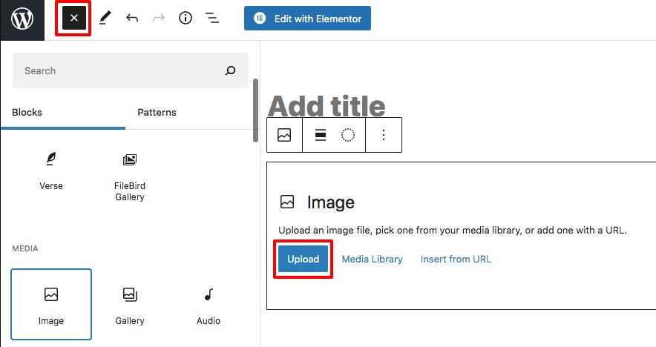656x347 pixels.
Task: Click the redo arrow icon
Action: point(159,18)
